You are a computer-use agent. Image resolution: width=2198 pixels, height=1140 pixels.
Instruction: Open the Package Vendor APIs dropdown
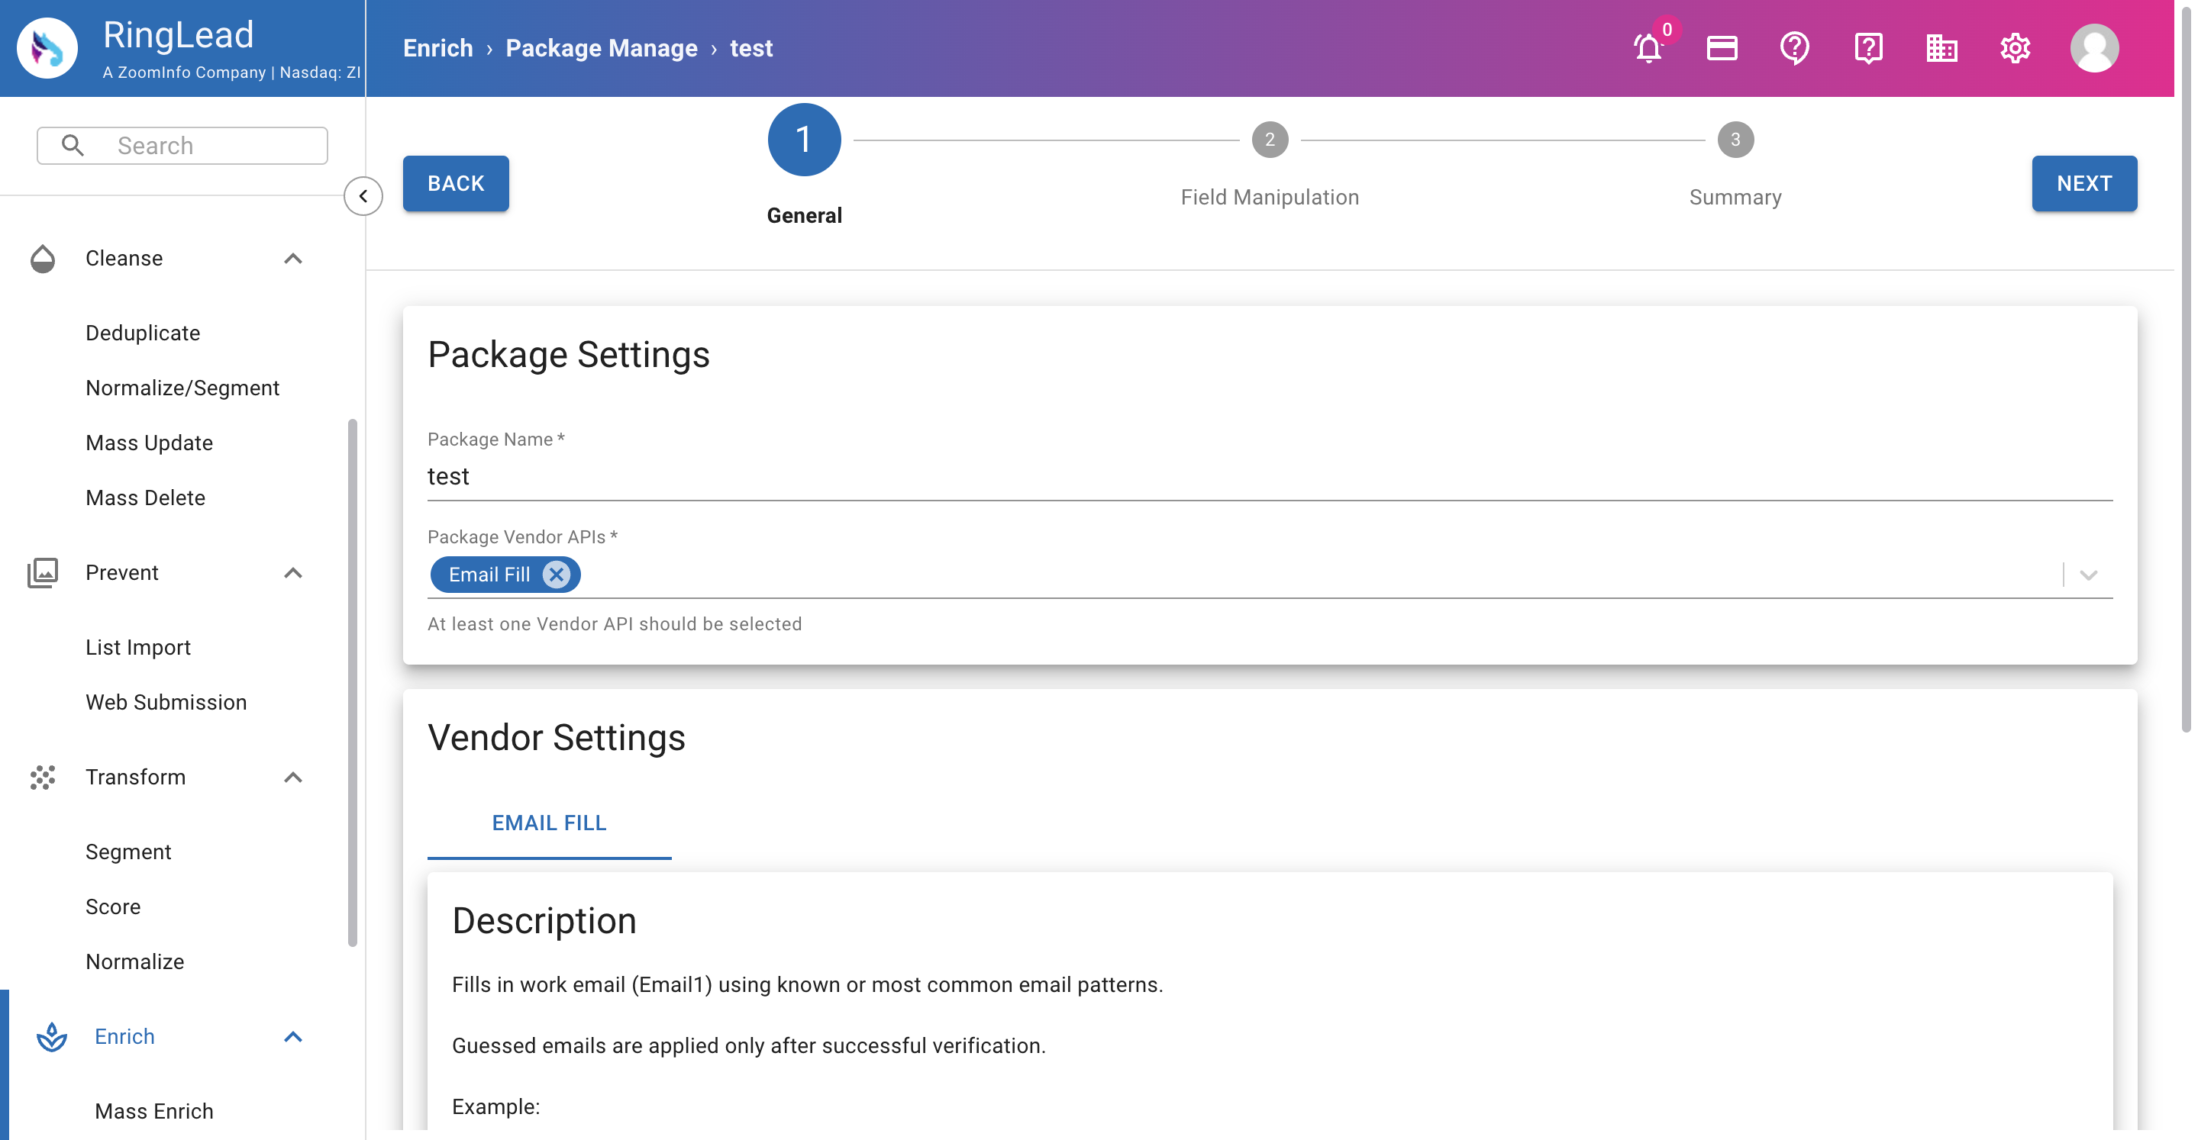point(2088,575)
